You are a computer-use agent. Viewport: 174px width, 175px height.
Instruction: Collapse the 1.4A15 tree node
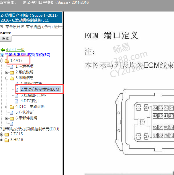click(1, 61)
